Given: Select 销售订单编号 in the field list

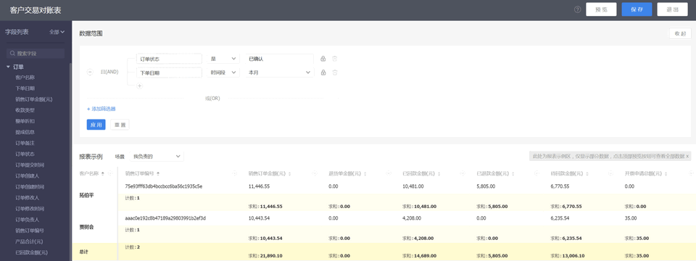Looking at the screenshot, I should click(x=30, y=231).
